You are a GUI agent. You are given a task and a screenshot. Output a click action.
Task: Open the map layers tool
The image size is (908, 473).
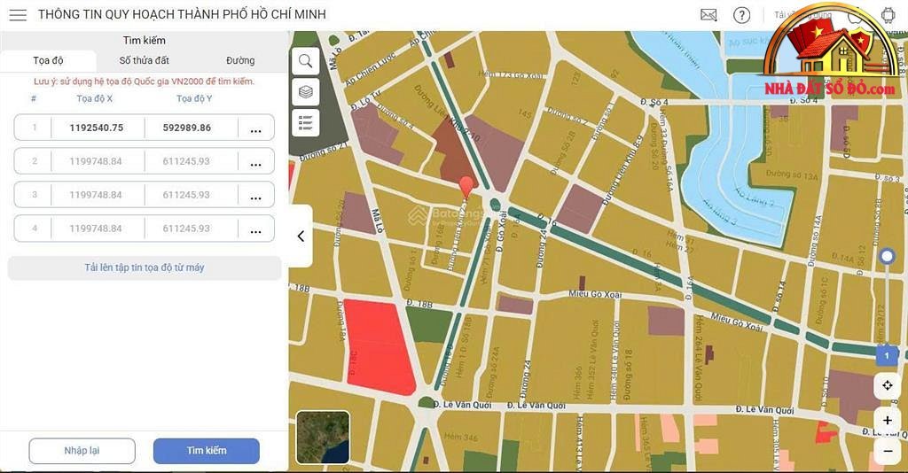(306, 92)
